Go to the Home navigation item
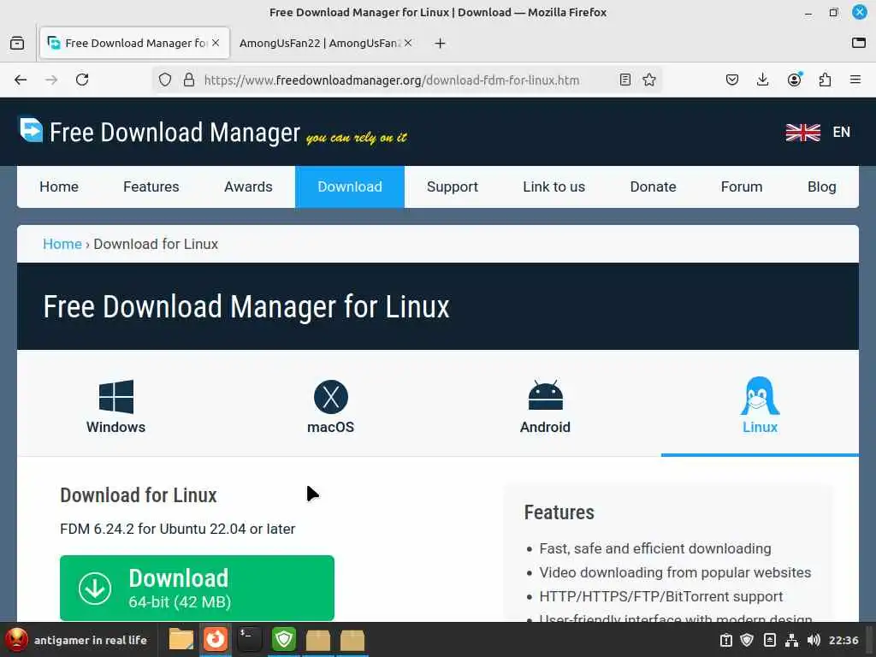 pyautogui.click(x=59, y=187)
